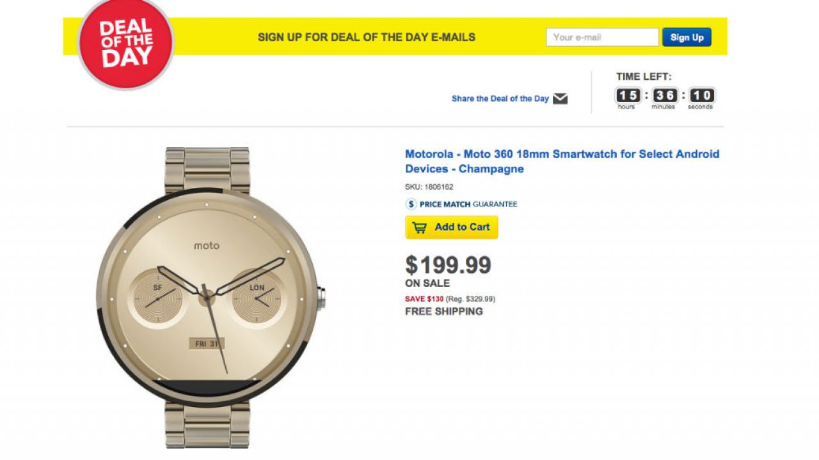Click the minutes countdown digits
The image size is (819, 460).
coord(664,96)
